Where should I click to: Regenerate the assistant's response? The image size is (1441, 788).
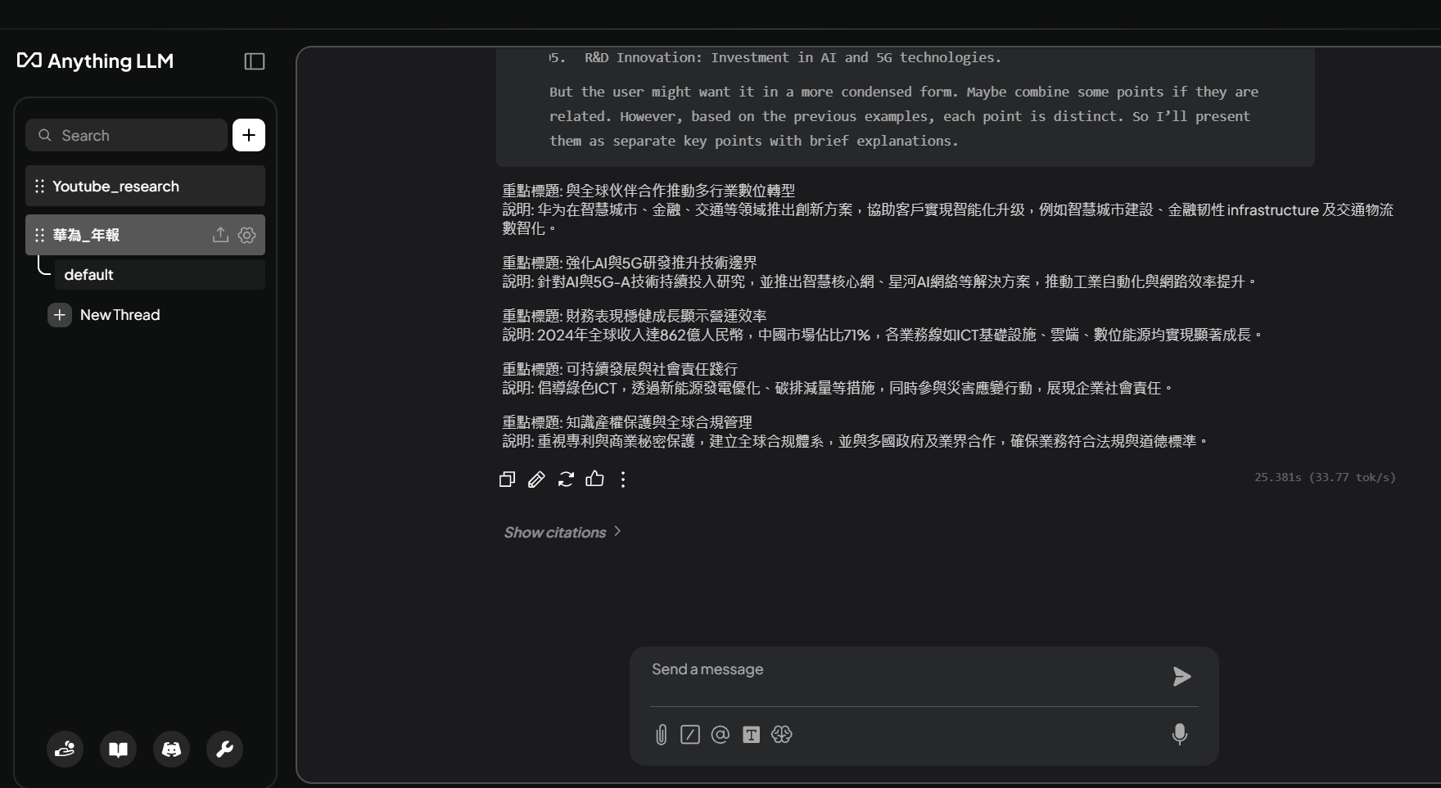click(x=566, y=480)
